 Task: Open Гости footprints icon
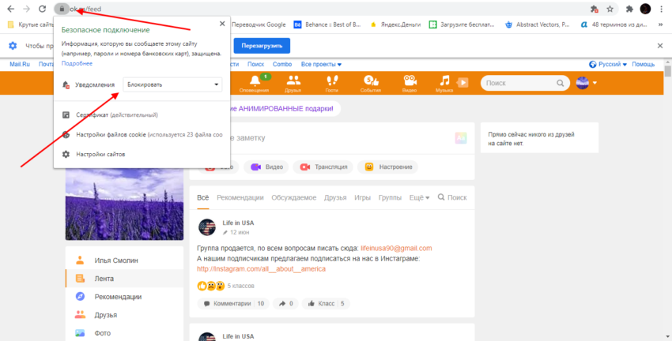[332, 83]
